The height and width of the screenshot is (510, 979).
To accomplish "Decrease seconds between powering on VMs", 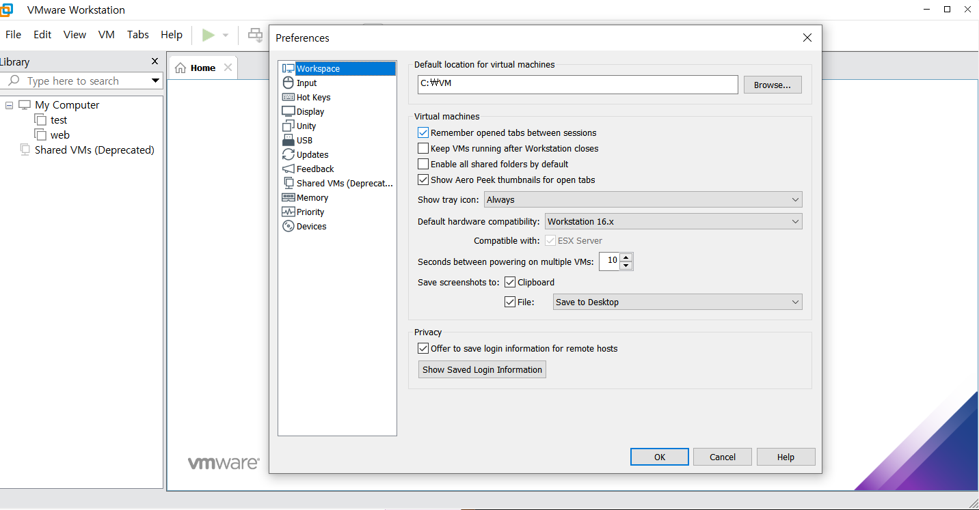I will point(626,266).
